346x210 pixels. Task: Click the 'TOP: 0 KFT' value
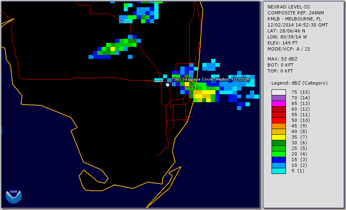[x=280, y=71]
